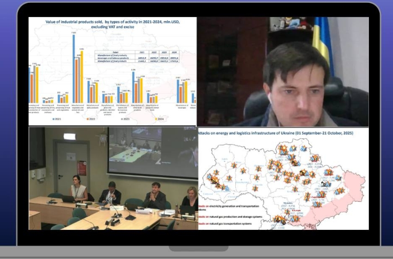Open the conference room video tile
The image size is (393, 259).
[x=113, y=178]
